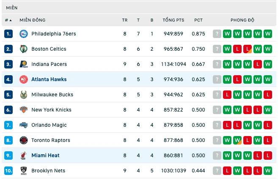278x180 pixels.
Task: Open the highlighted Atlanta Hawks link
Action: pos(49,79)
